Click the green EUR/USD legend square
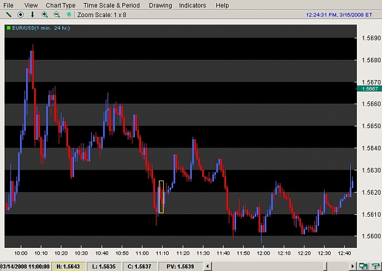The height and width of the screenshot is (271, 382). tap(9, 28)
